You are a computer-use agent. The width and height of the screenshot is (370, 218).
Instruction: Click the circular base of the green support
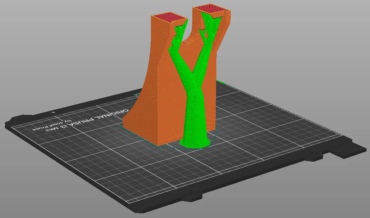[196, 144]
